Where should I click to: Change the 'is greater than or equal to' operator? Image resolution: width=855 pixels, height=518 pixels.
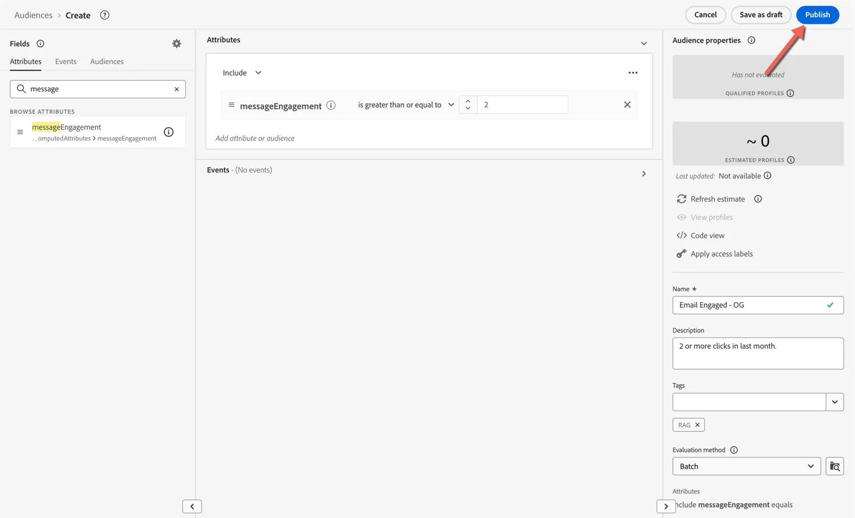(406, 105)
